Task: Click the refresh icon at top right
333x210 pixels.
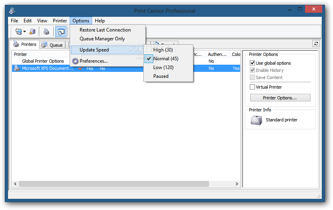Action: click(x=316, y=44)
